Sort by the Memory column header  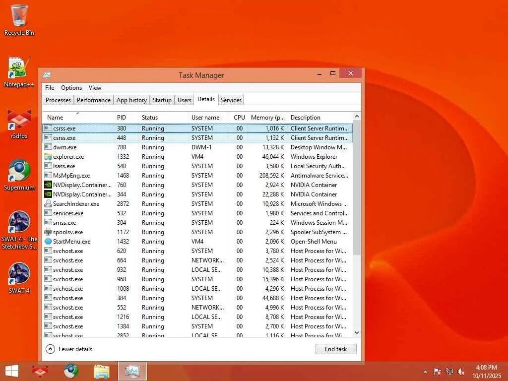tap(267, 117)
